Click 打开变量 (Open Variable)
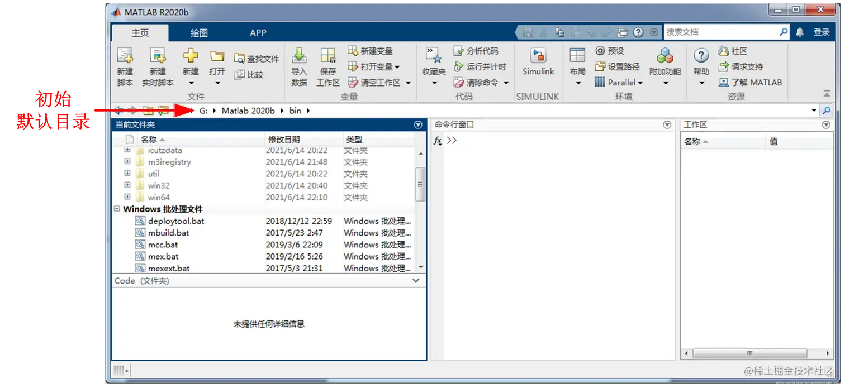This screenshot has width=845, height=388. tap(374, 66)
